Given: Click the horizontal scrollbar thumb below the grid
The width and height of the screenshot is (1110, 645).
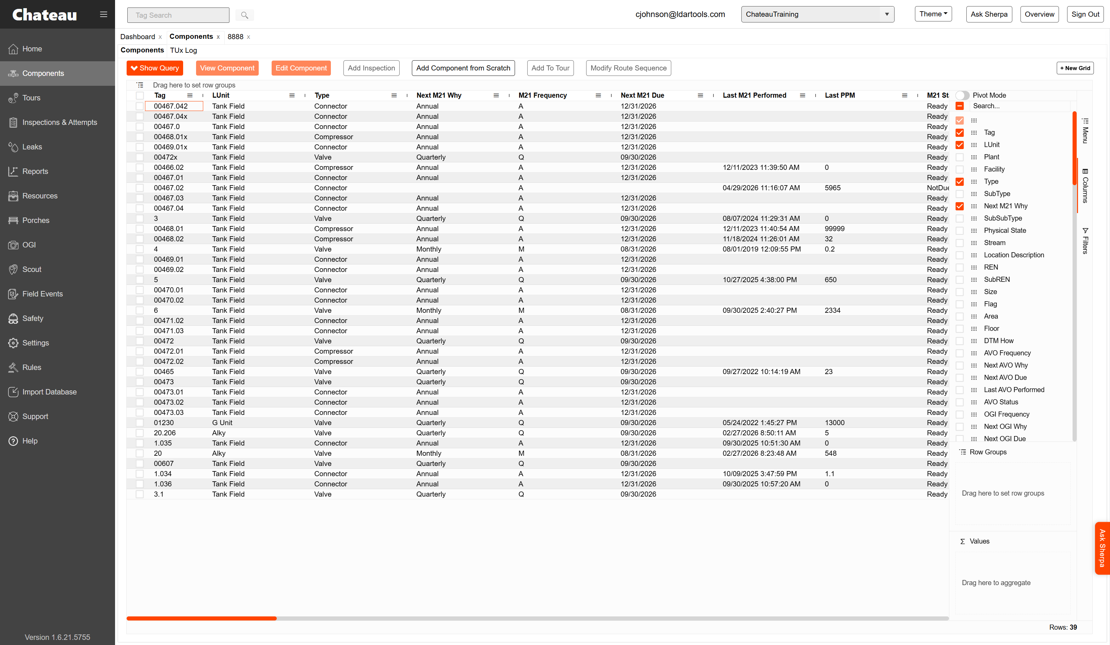Looking at the screenshot, I should point(201,618).
